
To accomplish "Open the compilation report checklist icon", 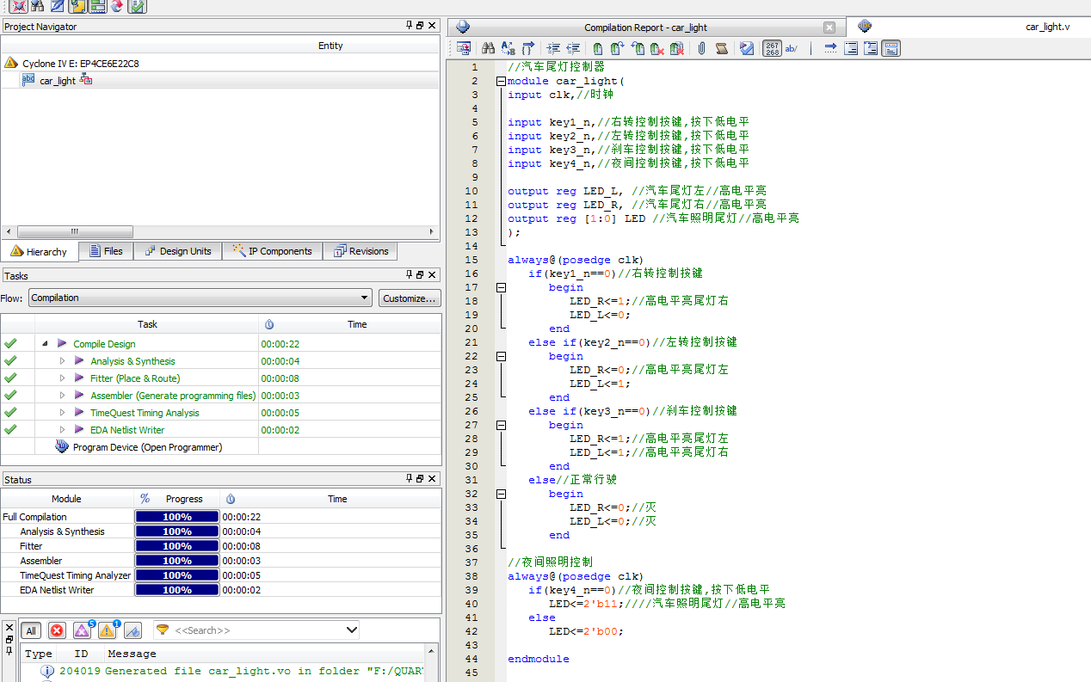I will 138,6.
